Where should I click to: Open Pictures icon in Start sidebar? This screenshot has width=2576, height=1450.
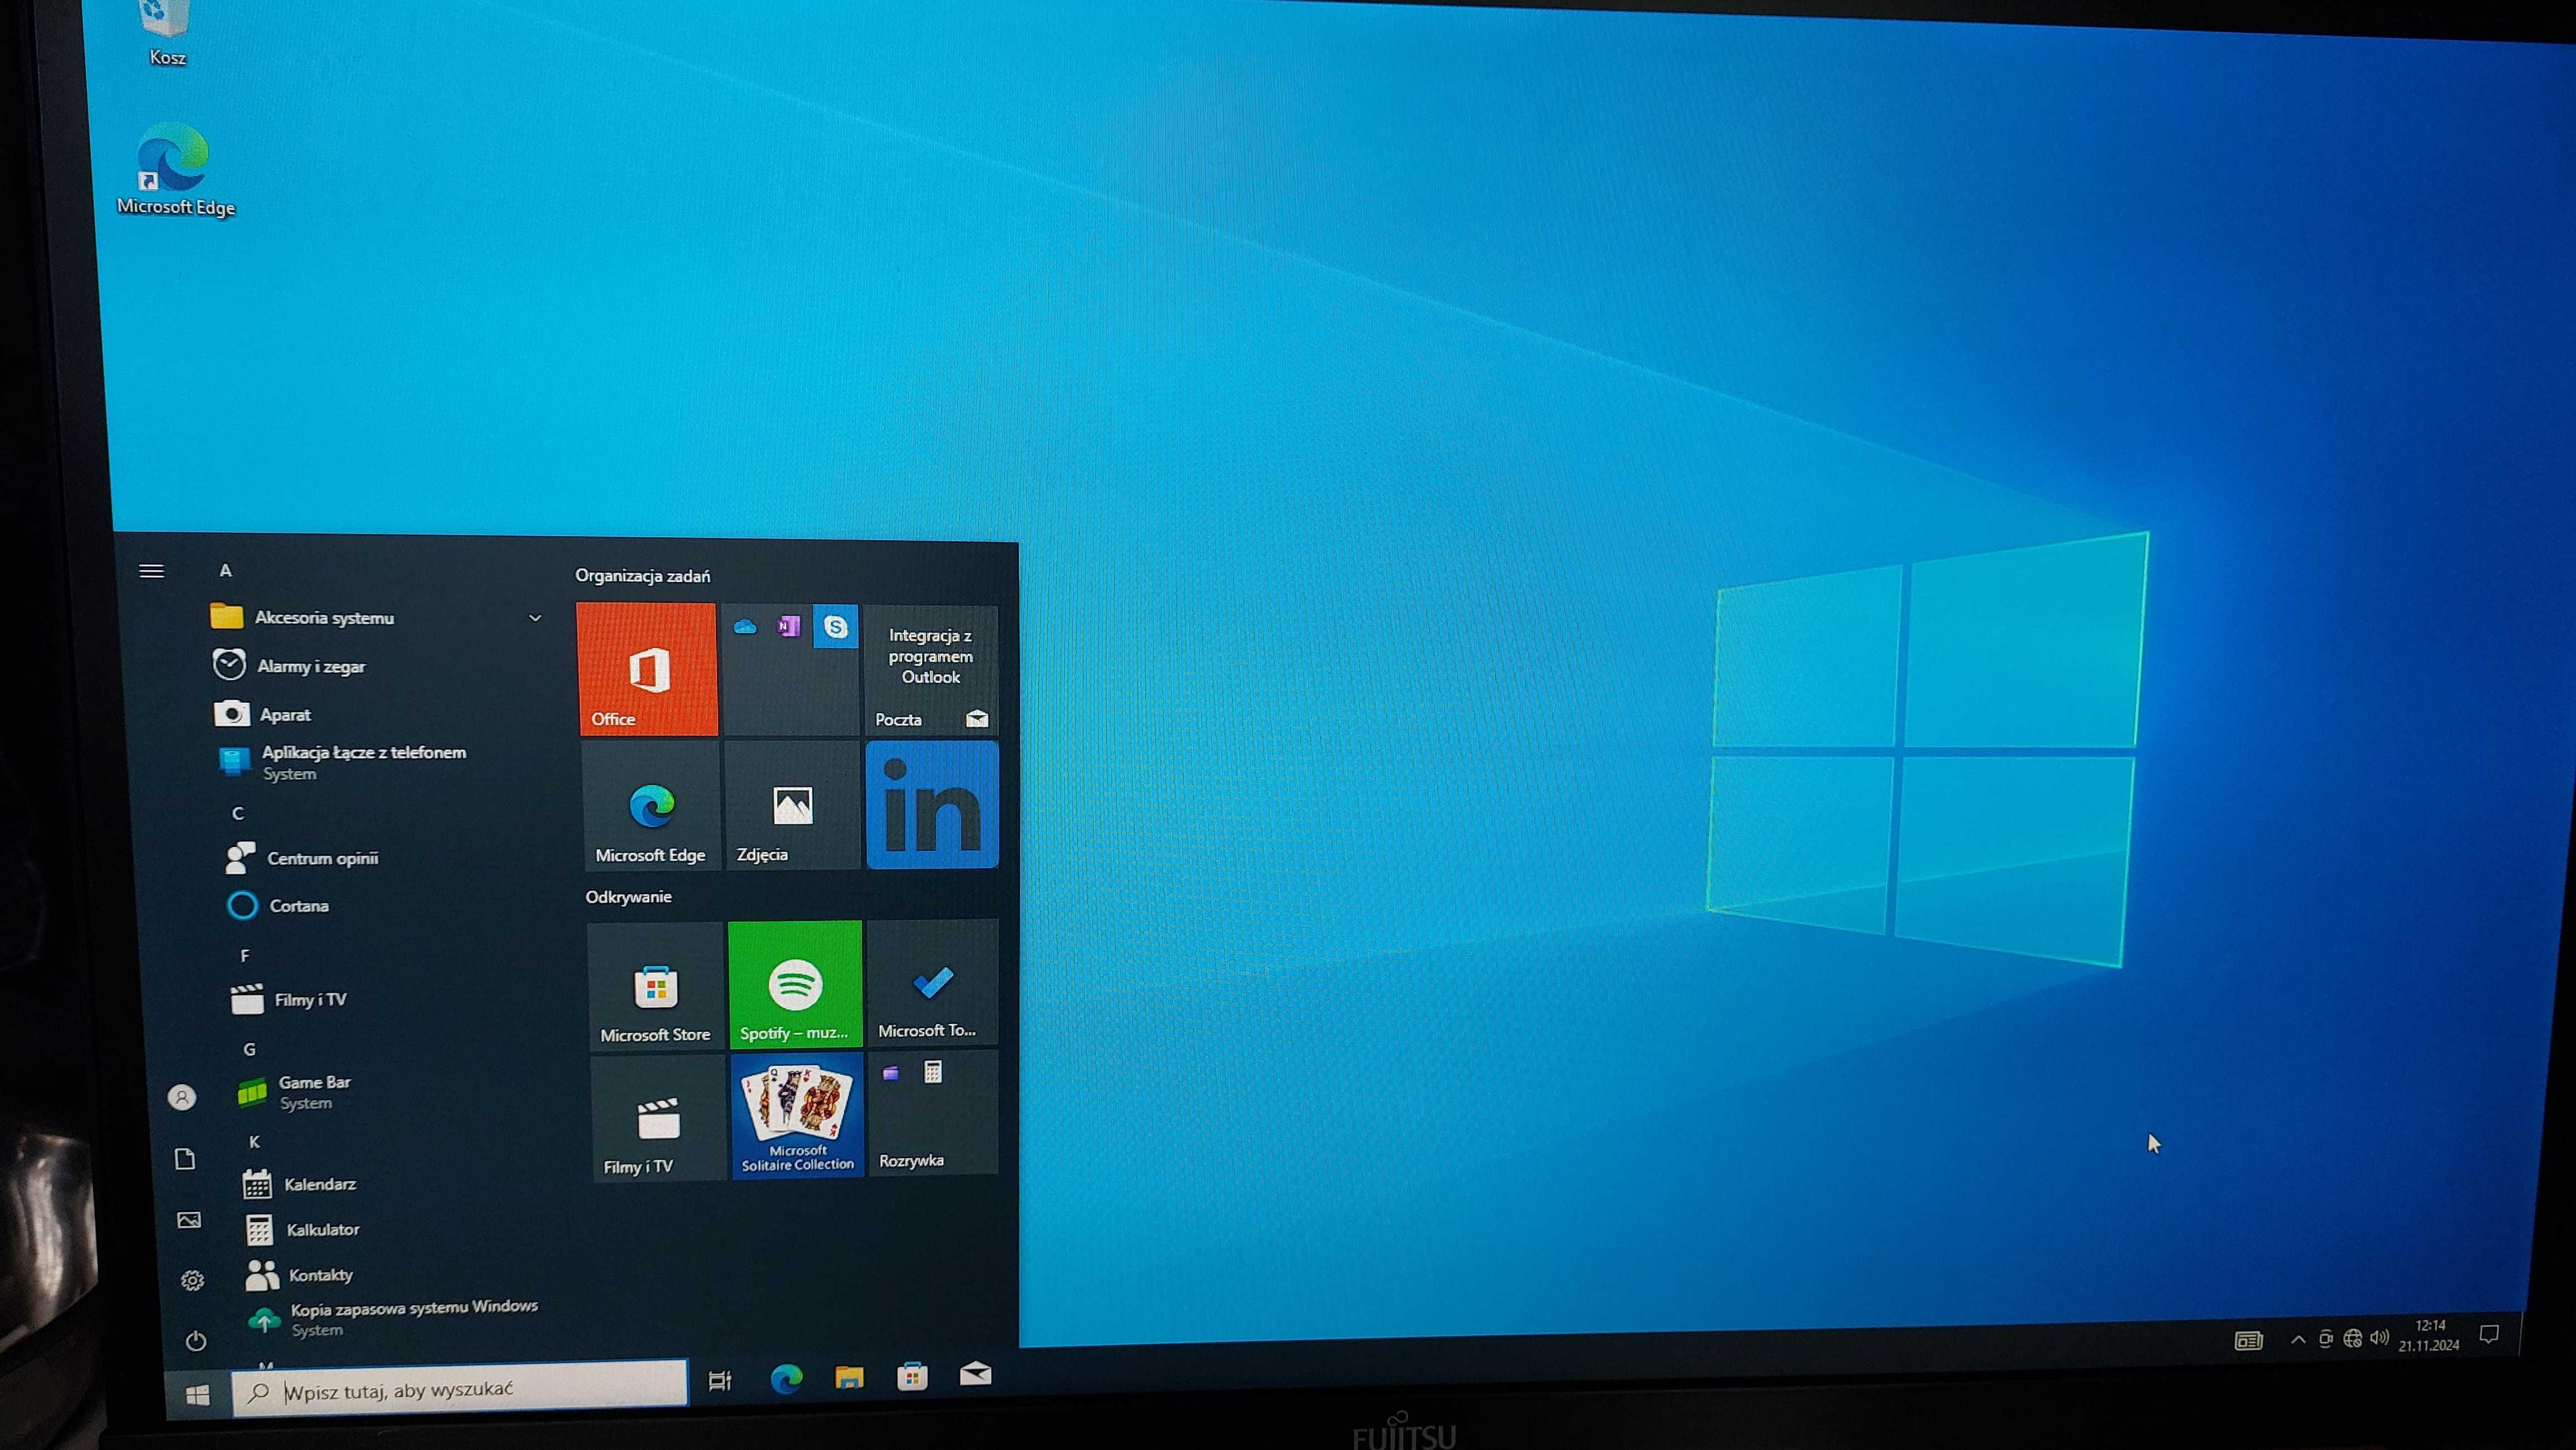tap(189, 1220)
